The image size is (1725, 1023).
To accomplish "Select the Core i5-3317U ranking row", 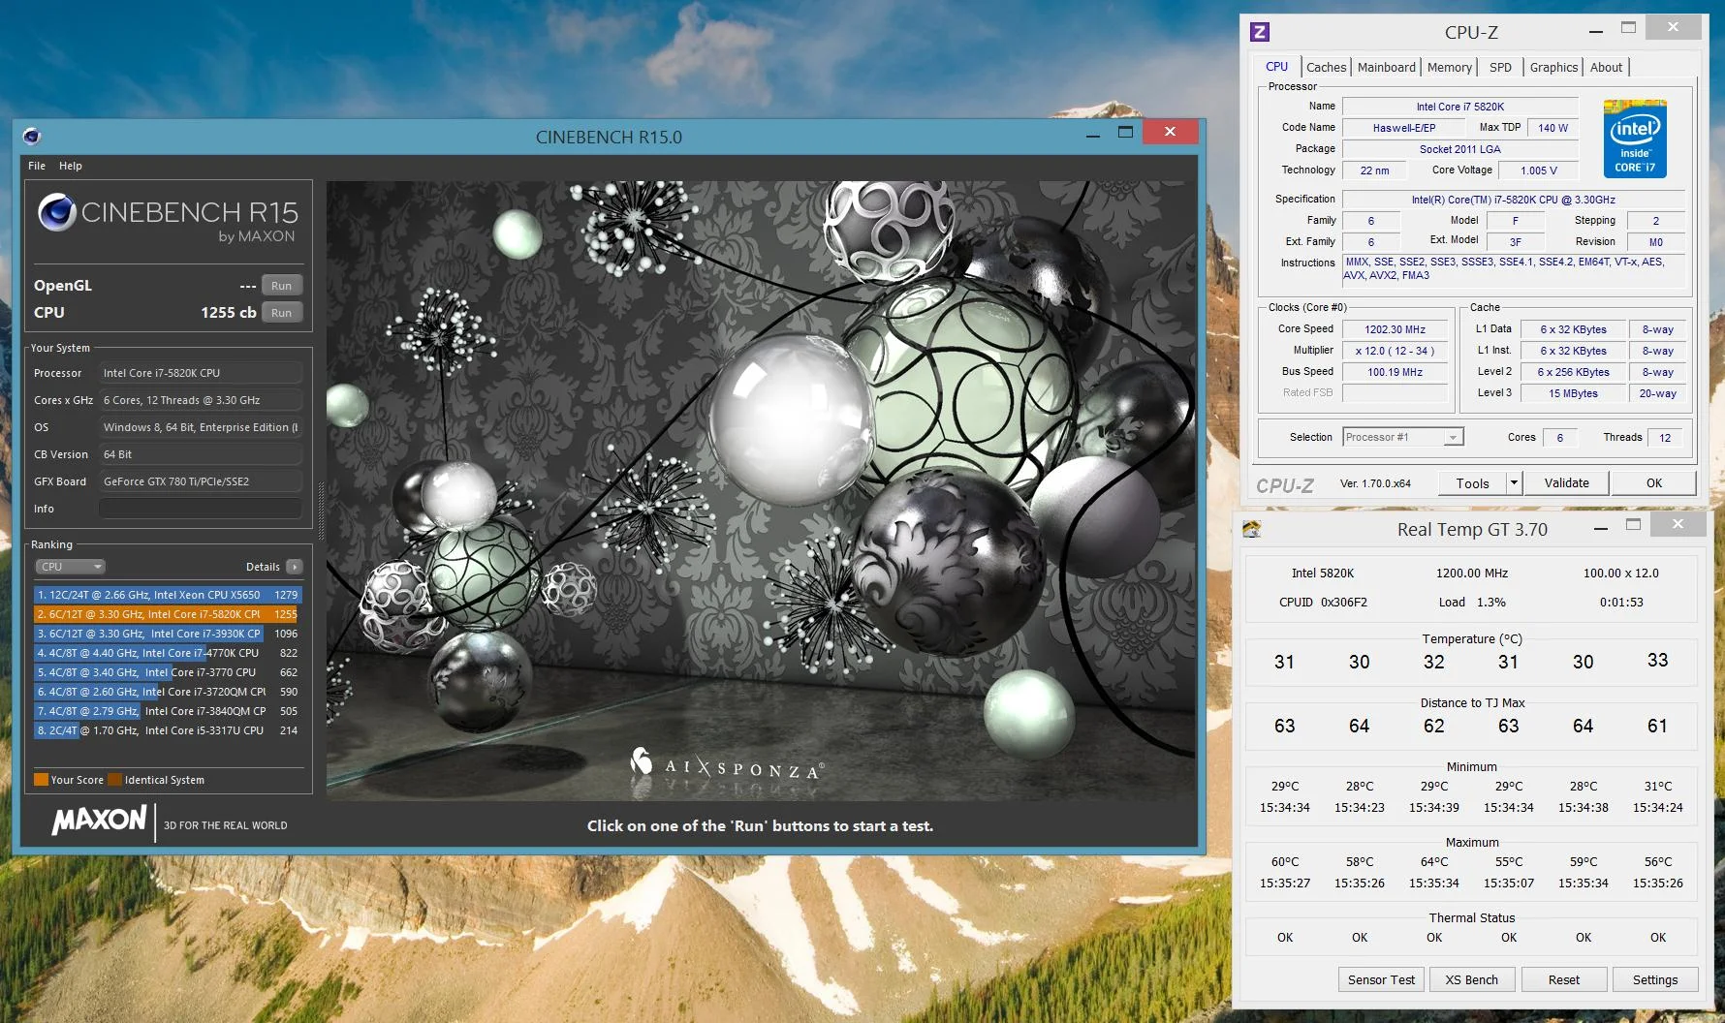I will 168,730.
